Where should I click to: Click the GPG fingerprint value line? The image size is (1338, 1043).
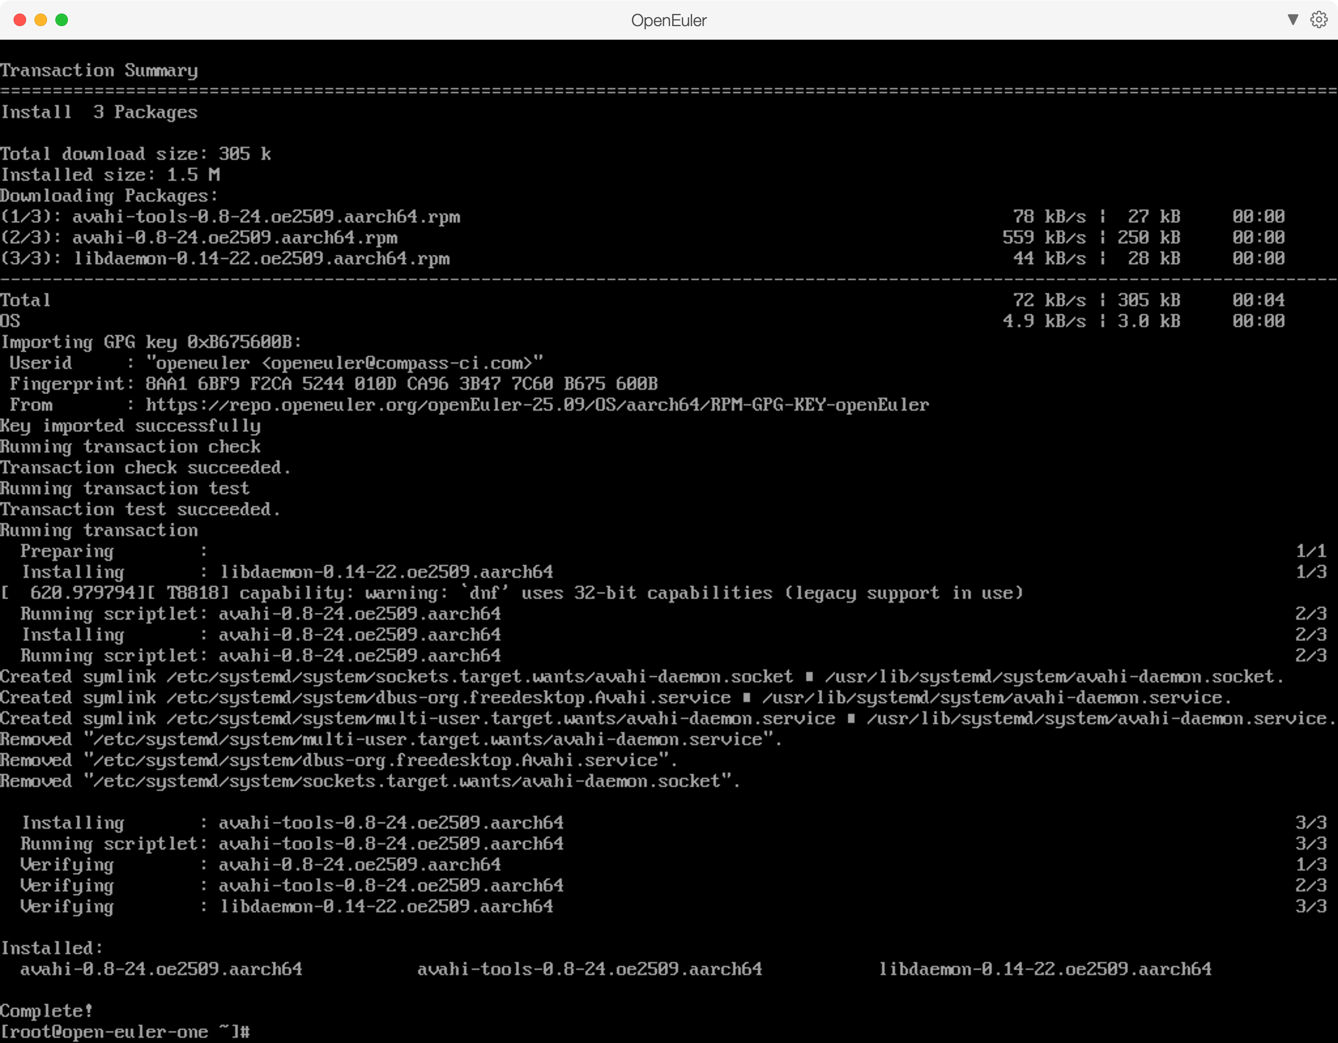coord(401,384)
